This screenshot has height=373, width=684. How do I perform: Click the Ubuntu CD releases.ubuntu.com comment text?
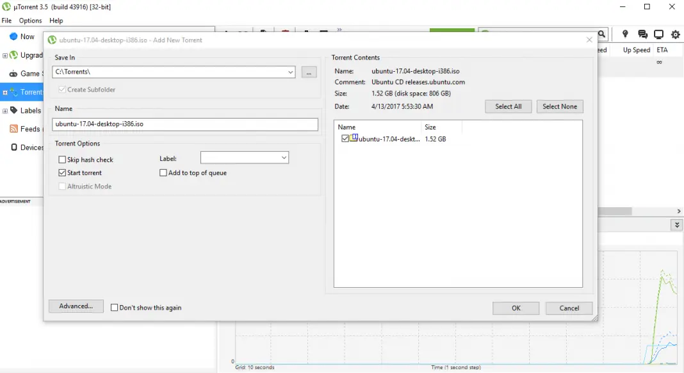point(418,82)
